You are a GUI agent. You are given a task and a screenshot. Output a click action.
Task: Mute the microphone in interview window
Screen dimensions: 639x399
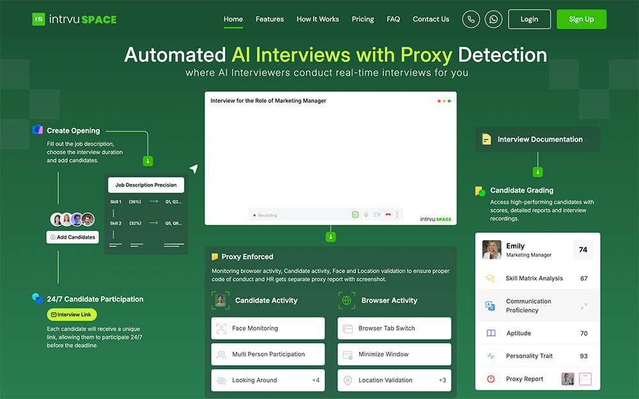pos(366,215)
